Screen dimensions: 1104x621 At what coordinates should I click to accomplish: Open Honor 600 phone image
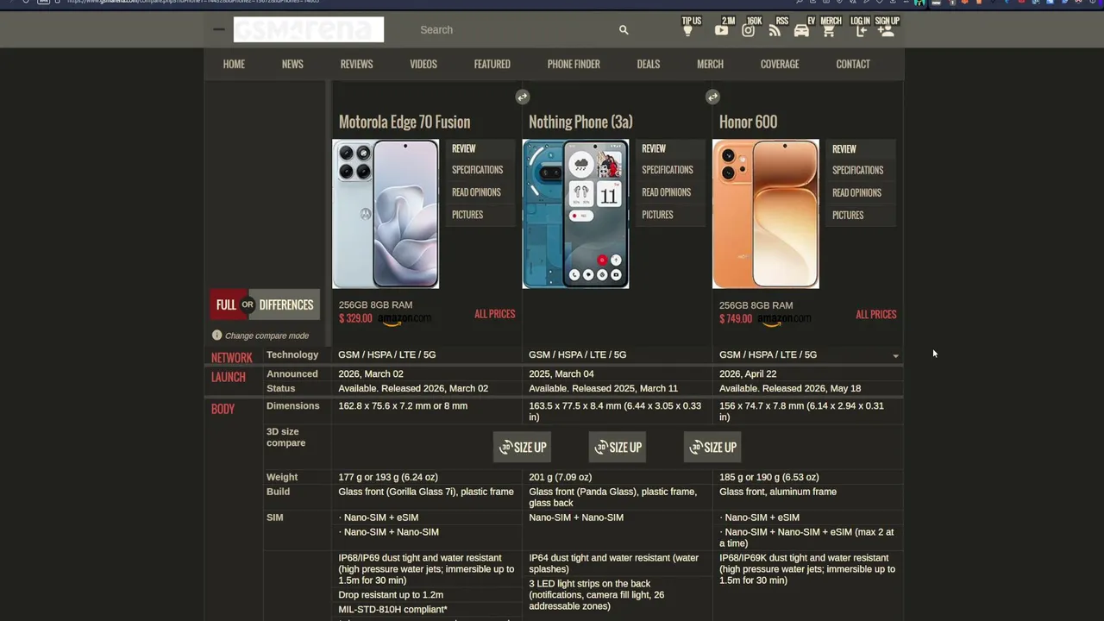click(766, 214)
